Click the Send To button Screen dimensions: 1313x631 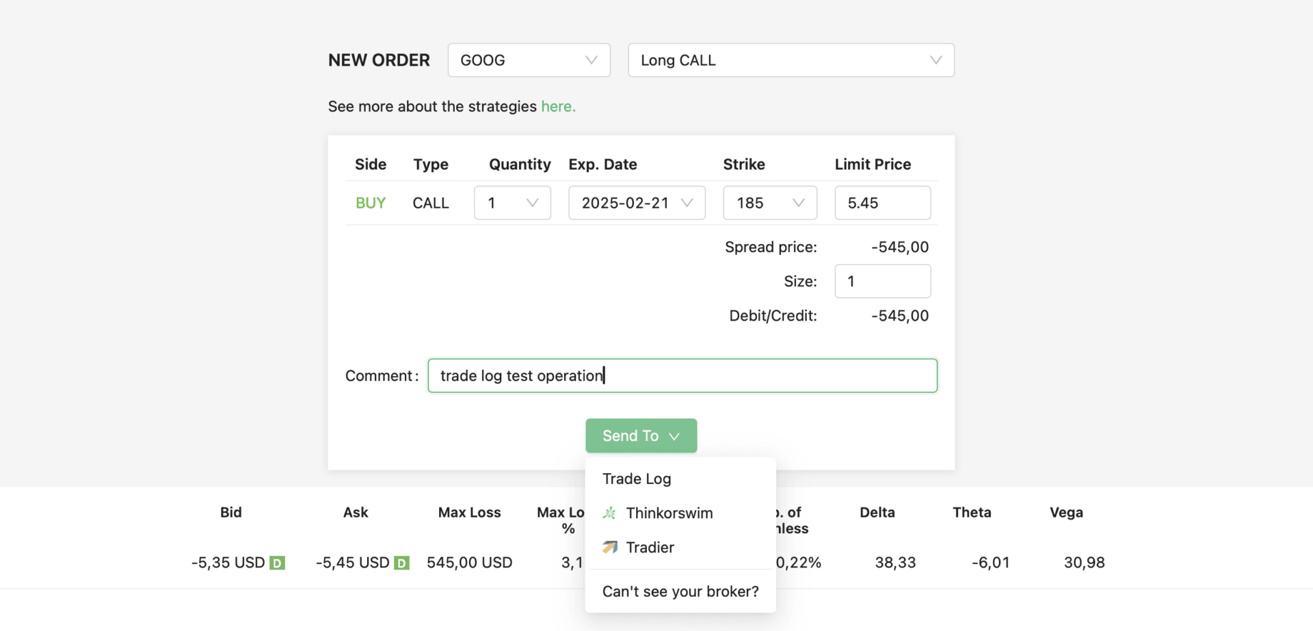coord(641,435)
